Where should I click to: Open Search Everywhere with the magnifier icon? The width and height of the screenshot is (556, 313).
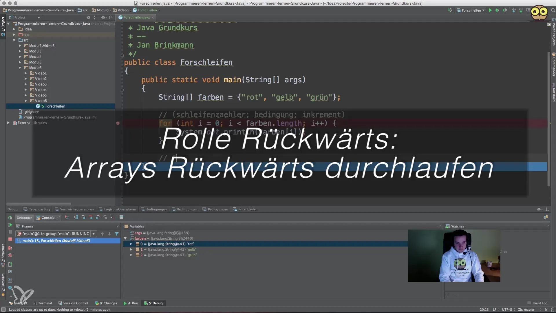(x=553, y=10)
